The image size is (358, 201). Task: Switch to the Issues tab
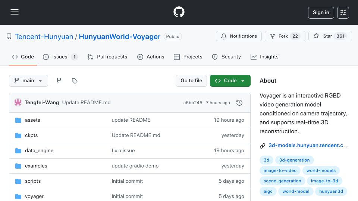60,57
